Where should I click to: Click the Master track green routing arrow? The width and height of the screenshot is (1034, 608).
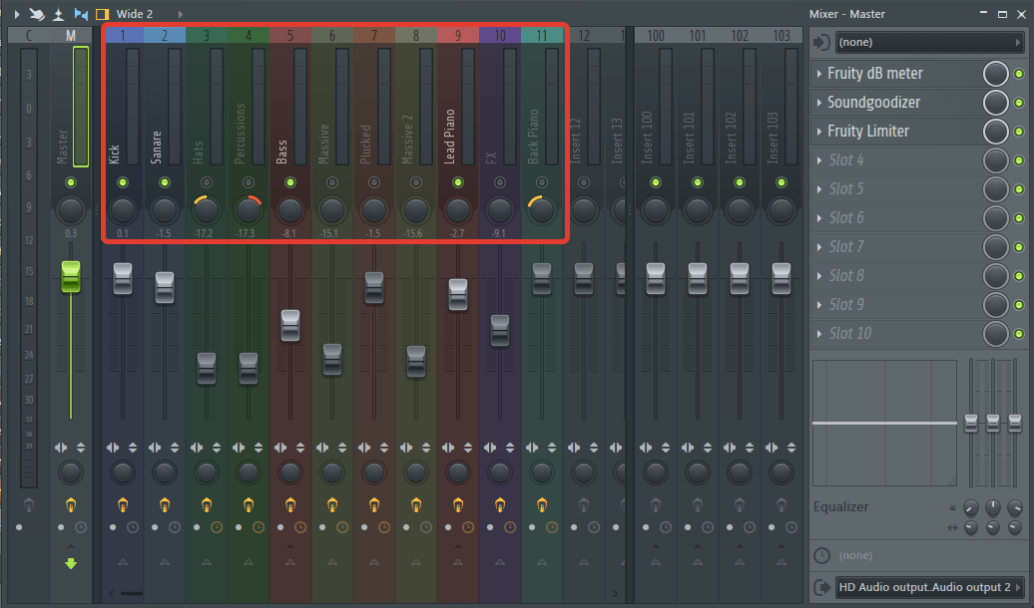click(x=71, y=564)
